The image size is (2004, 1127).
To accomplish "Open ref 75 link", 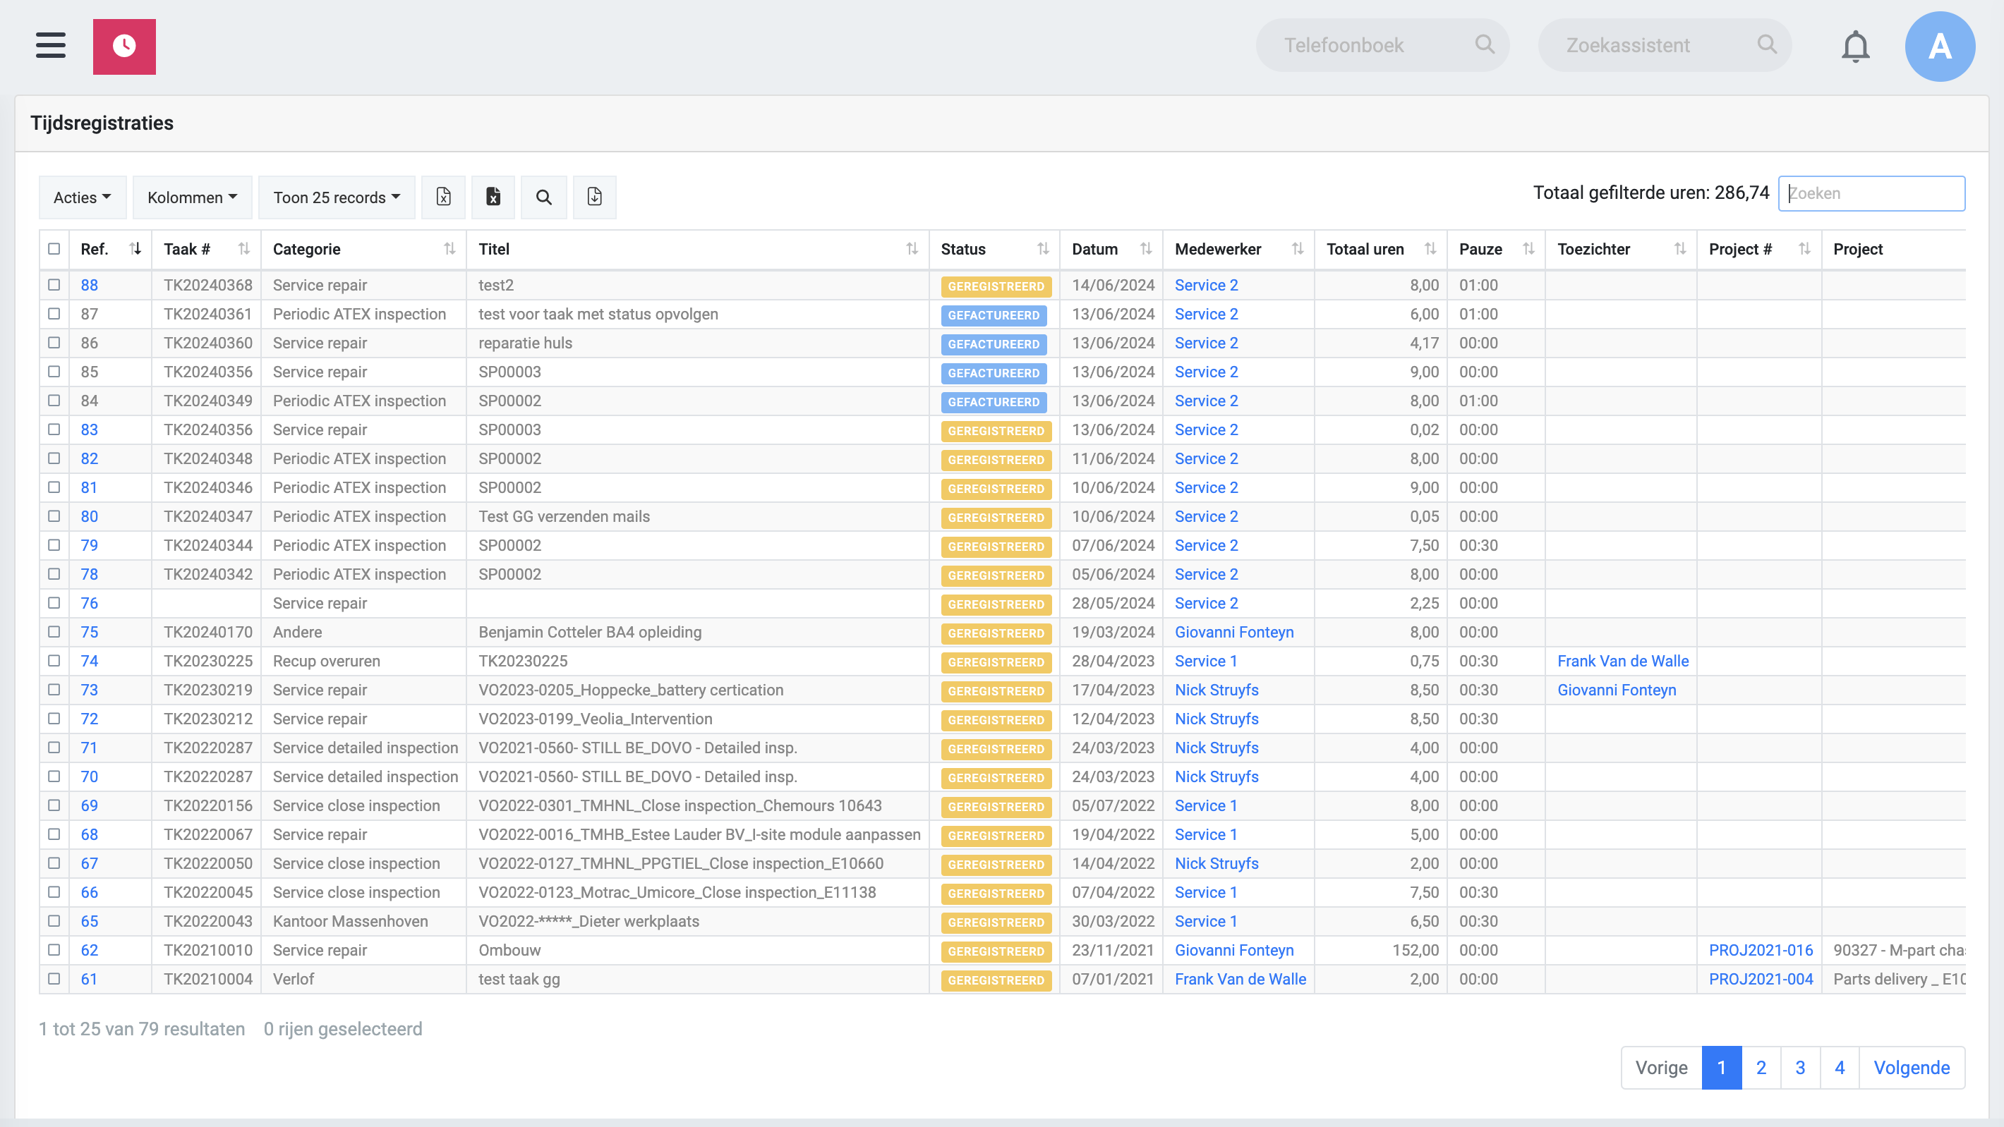I will [x=90, y=631].
